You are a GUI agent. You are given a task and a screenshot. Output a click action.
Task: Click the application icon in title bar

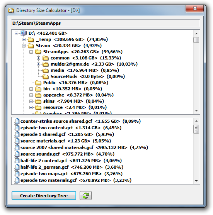[x=11, y=10]
